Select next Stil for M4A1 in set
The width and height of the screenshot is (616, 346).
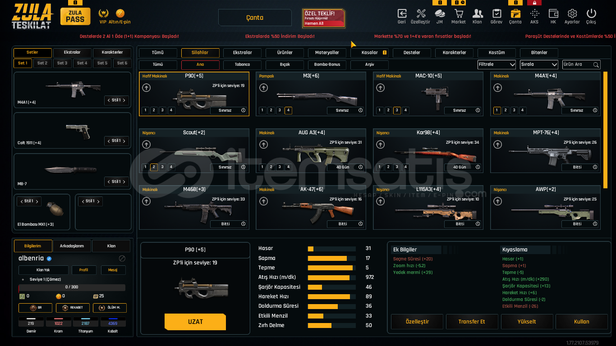(124, 100)
